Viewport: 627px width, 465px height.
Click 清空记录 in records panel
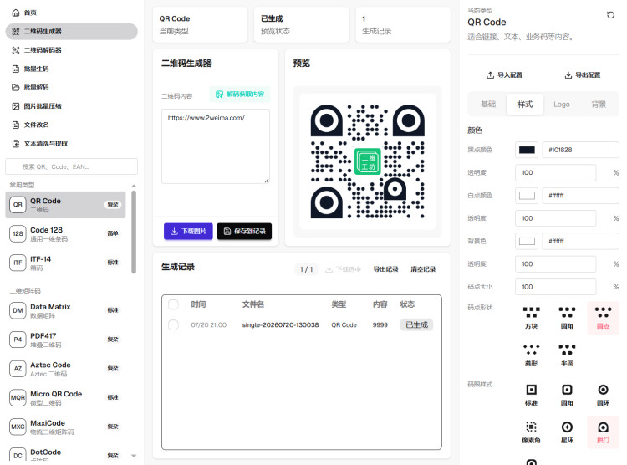click(x=423, y=269)
